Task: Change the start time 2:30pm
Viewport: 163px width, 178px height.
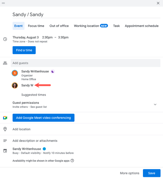Action: tap(47, 37)
